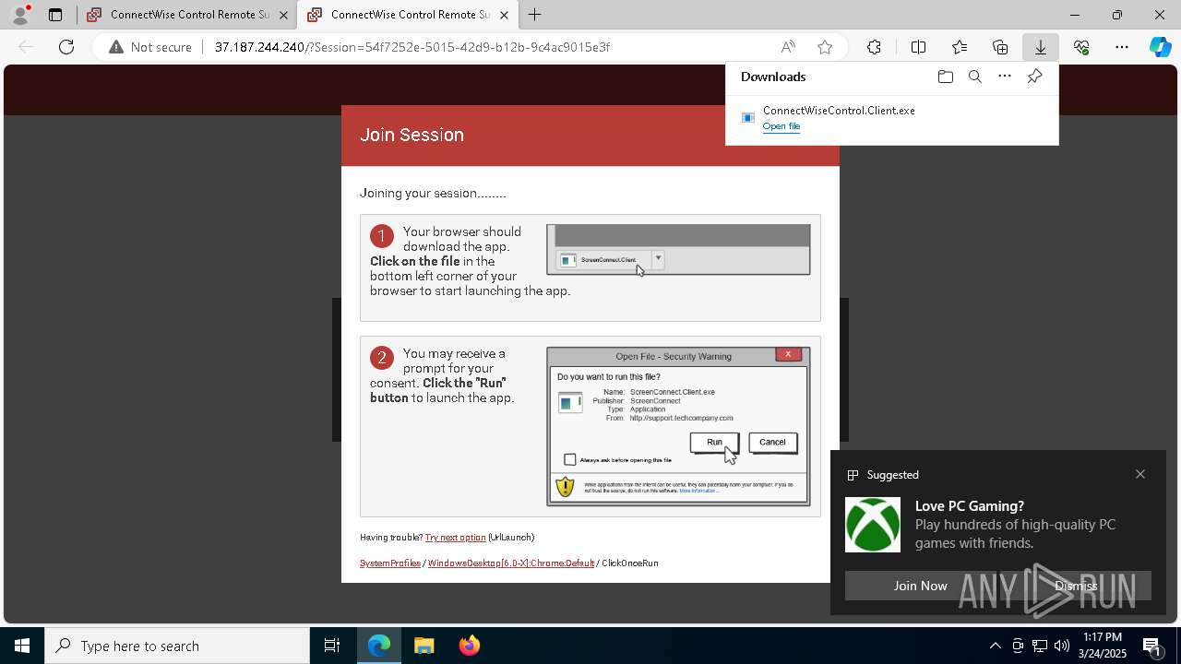Close the first ConnectWise Control tab
This screenshot has height=664, width=1181.
tap(283, 15)
